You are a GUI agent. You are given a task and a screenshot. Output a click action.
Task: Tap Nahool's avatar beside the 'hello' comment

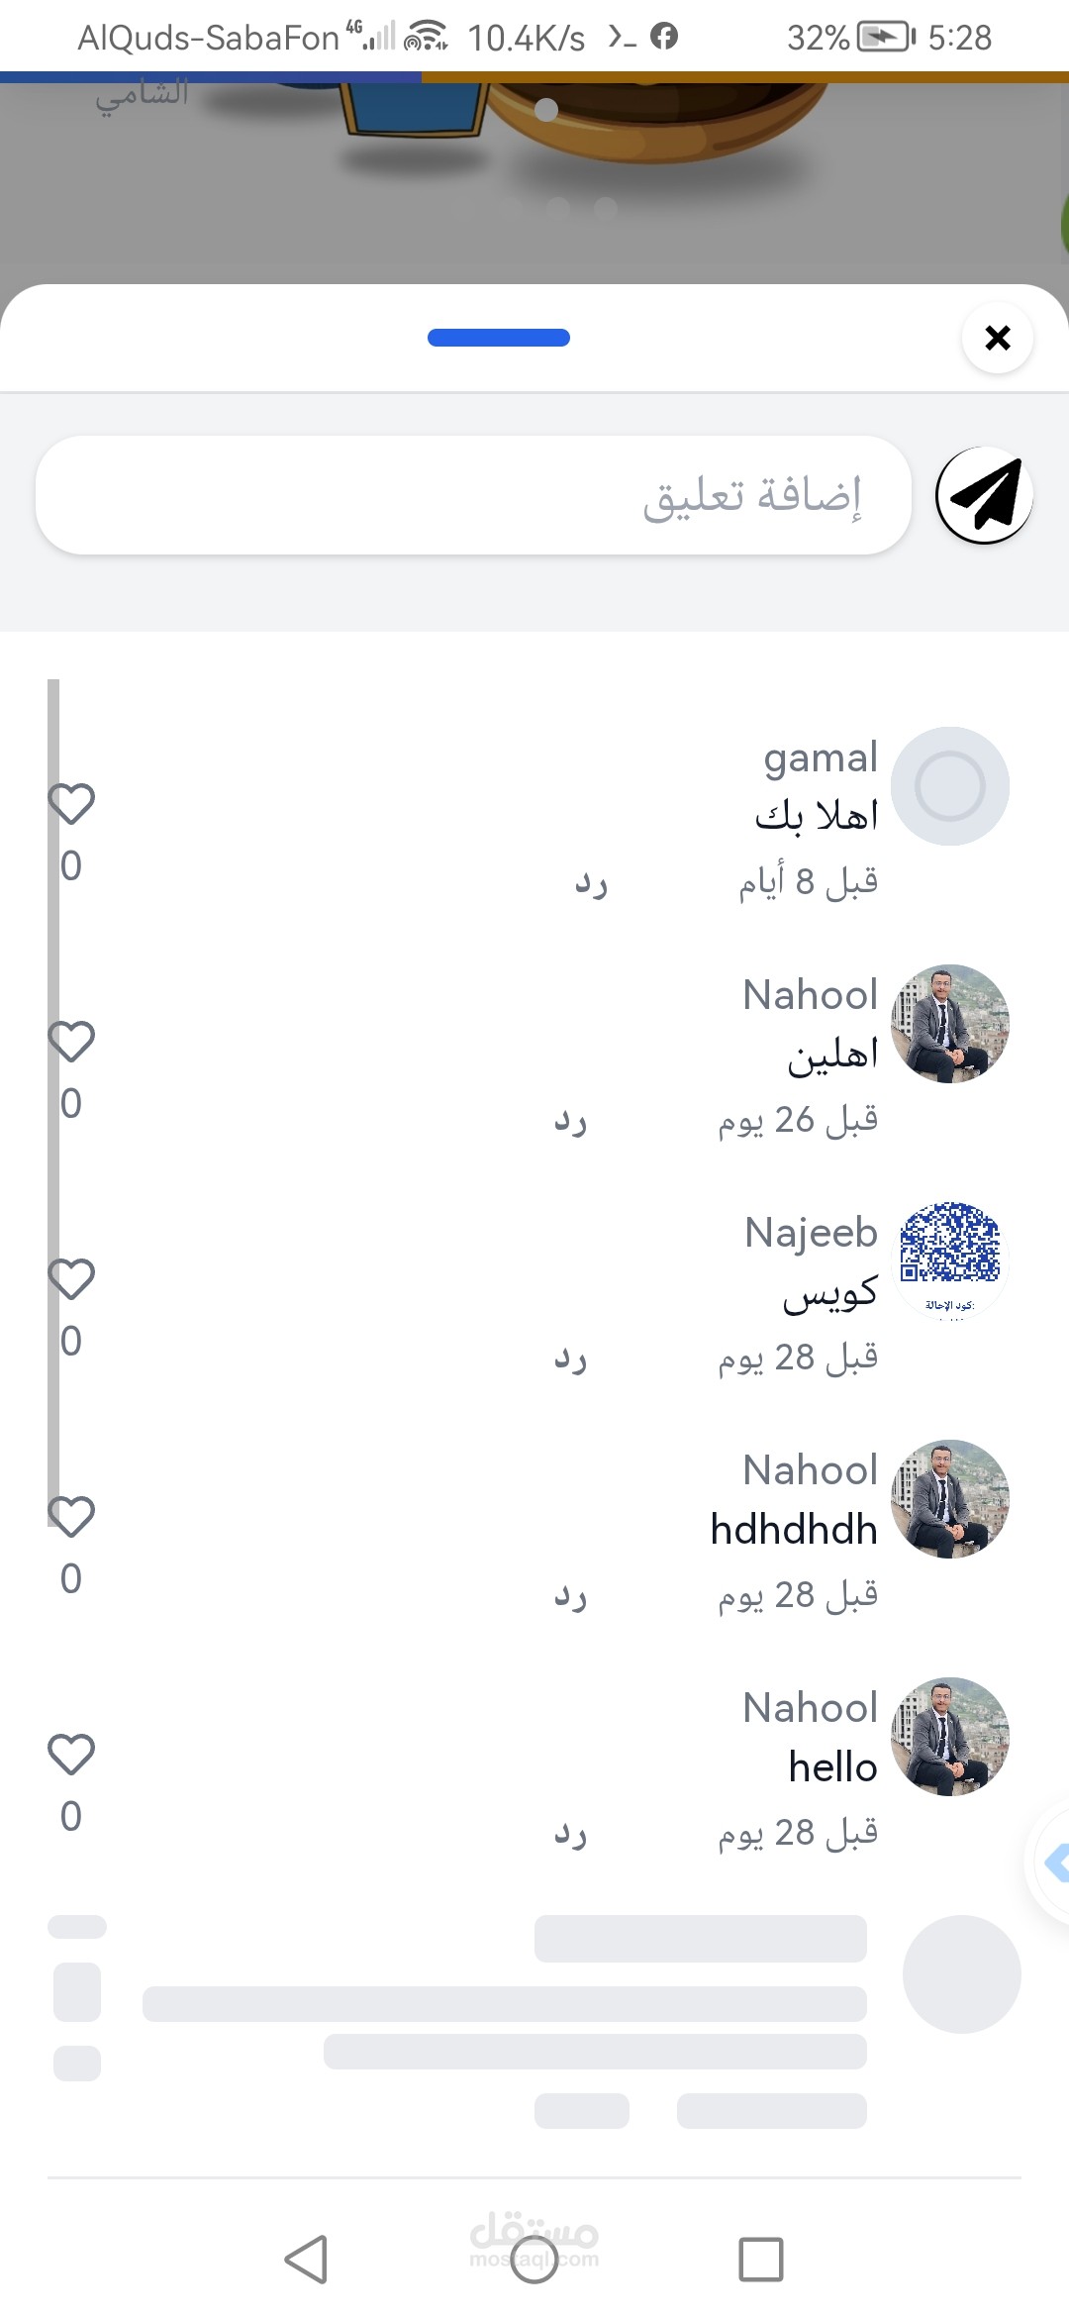coord(950,1737)
